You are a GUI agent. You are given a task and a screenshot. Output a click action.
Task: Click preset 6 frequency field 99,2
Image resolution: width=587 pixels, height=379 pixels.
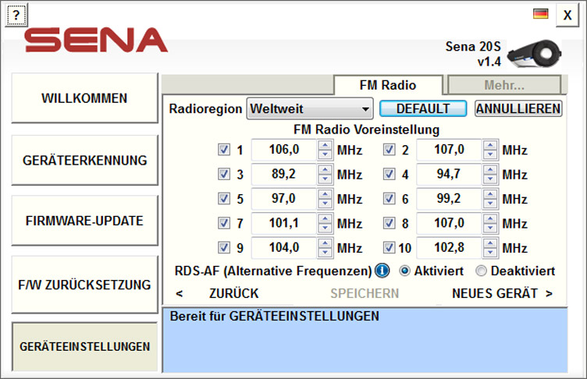(450, 198)
